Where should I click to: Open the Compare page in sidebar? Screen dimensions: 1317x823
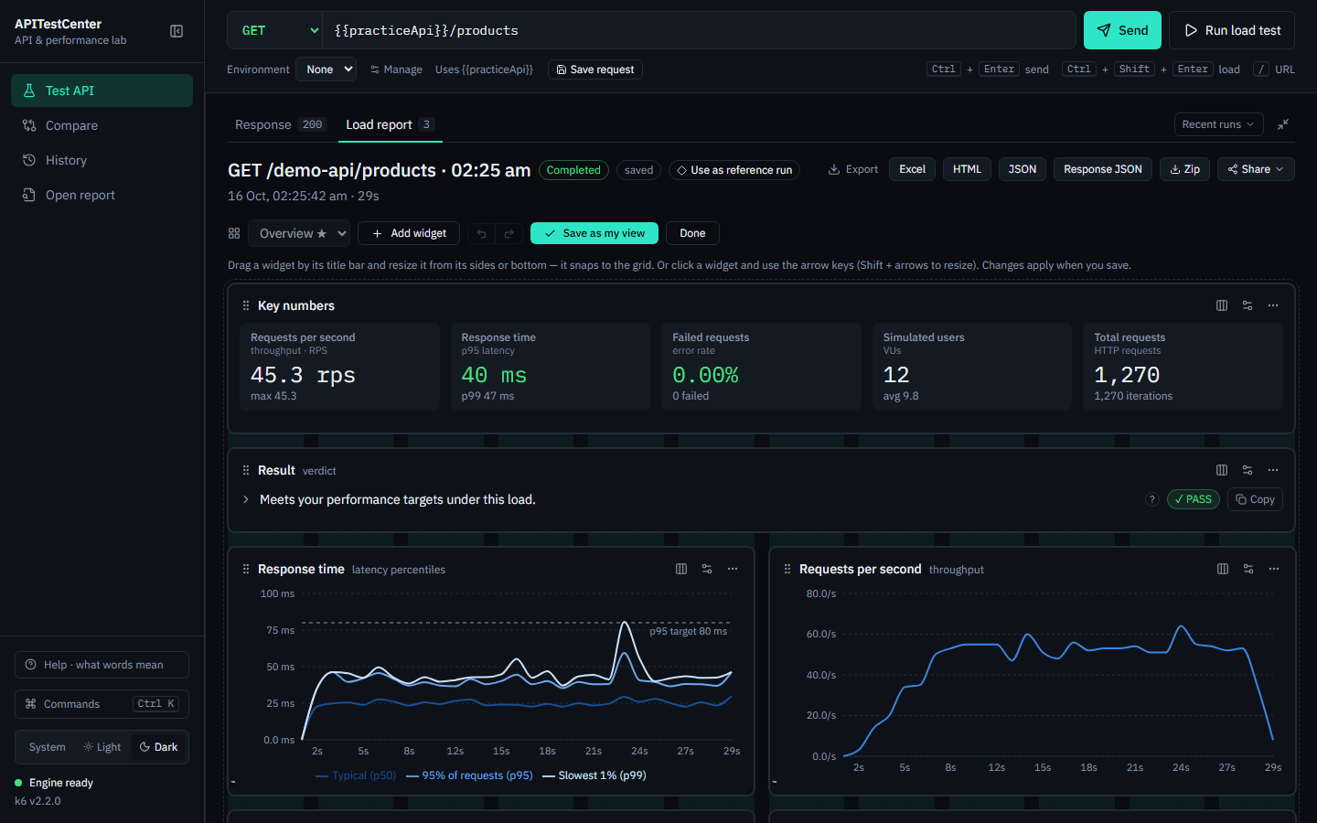pyautogui.click(x=102, y=125)
